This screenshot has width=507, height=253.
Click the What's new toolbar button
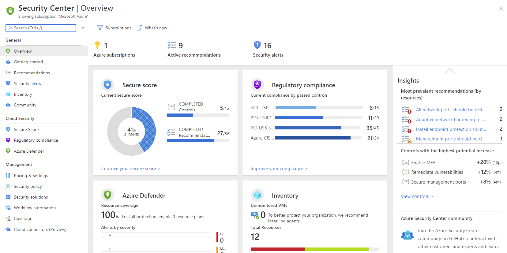[152, 28]
